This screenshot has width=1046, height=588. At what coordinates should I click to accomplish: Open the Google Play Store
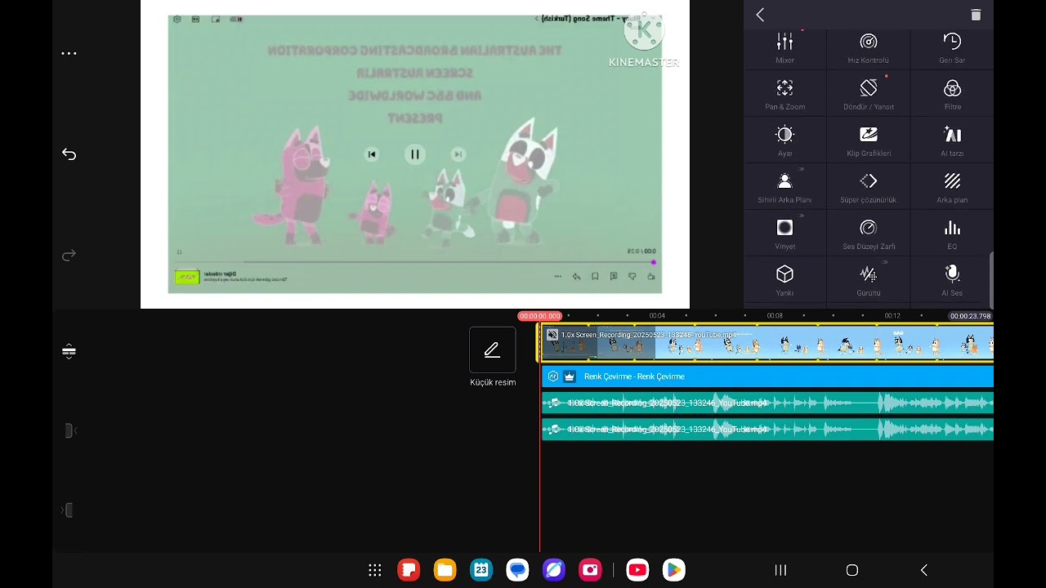(x=673, y=570)
